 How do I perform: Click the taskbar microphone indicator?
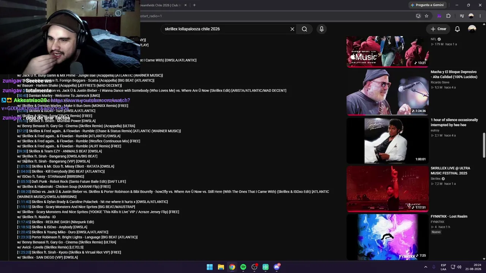pos(434,267)
